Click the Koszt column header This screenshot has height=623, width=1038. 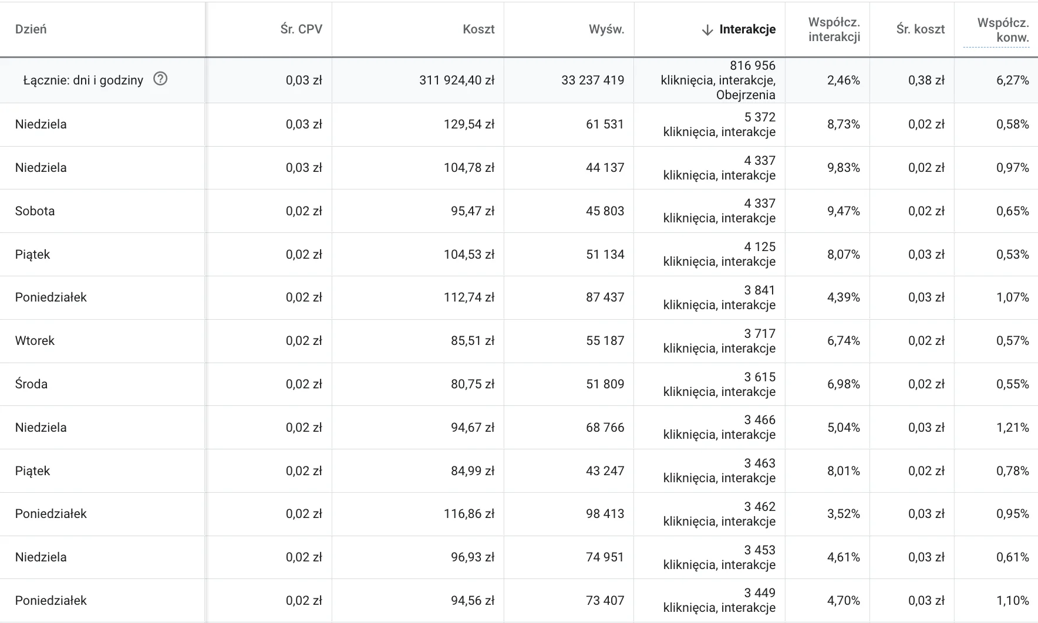pyautogui.click(x=478, y=29)
